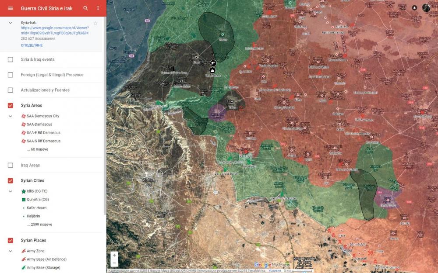Uncheck the Syria Areas layer
Screen dimensions: 438x273
pos(11,105)
